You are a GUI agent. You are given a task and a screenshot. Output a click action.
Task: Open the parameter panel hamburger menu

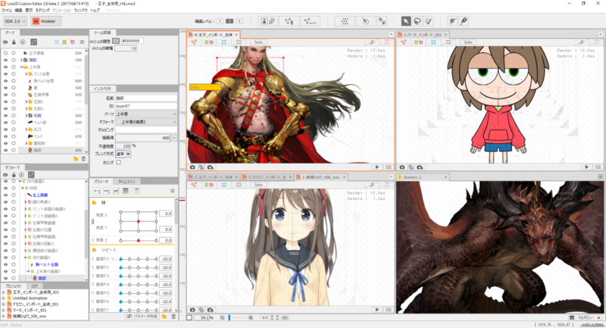pyautogui.click(x=173, y=191)
